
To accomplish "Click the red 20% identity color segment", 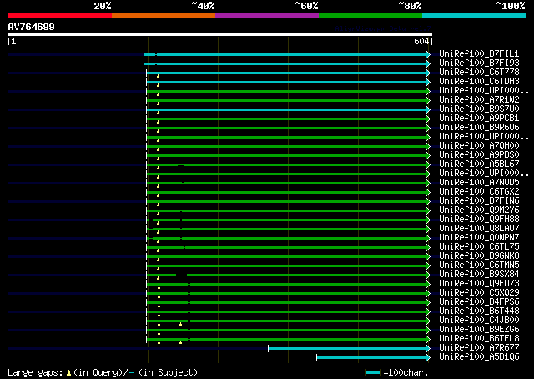I will (x=60, y=15).
